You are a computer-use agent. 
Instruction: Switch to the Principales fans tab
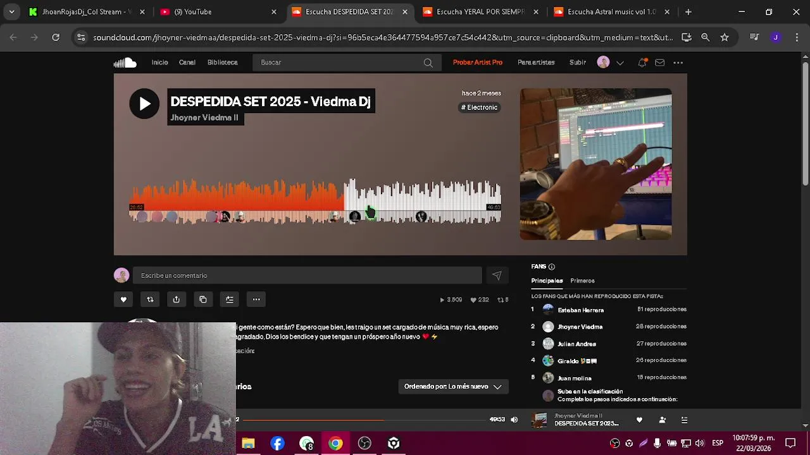[x=547, y=281]
